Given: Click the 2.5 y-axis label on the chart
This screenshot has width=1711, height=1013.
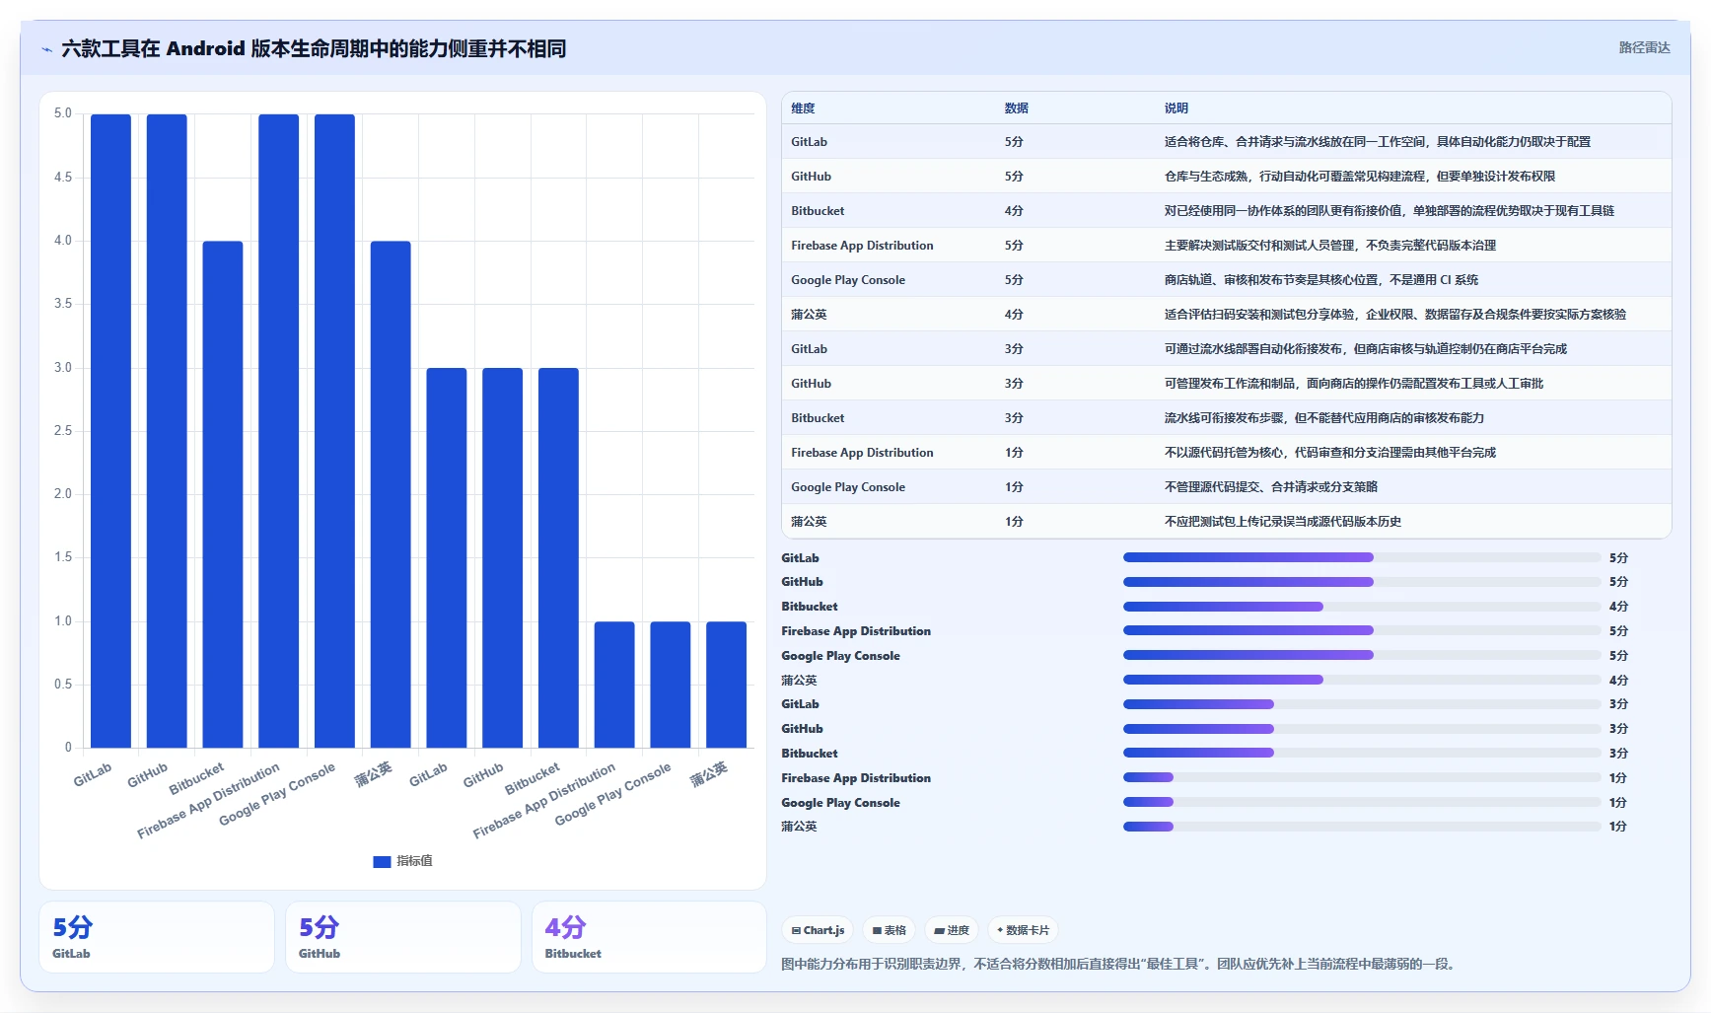Looking at the screenshot, I should (x=63, y=431).
